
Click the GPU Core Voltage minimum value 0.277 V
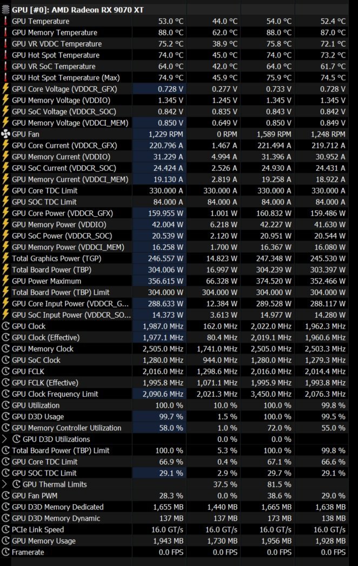tap(225, 89)
